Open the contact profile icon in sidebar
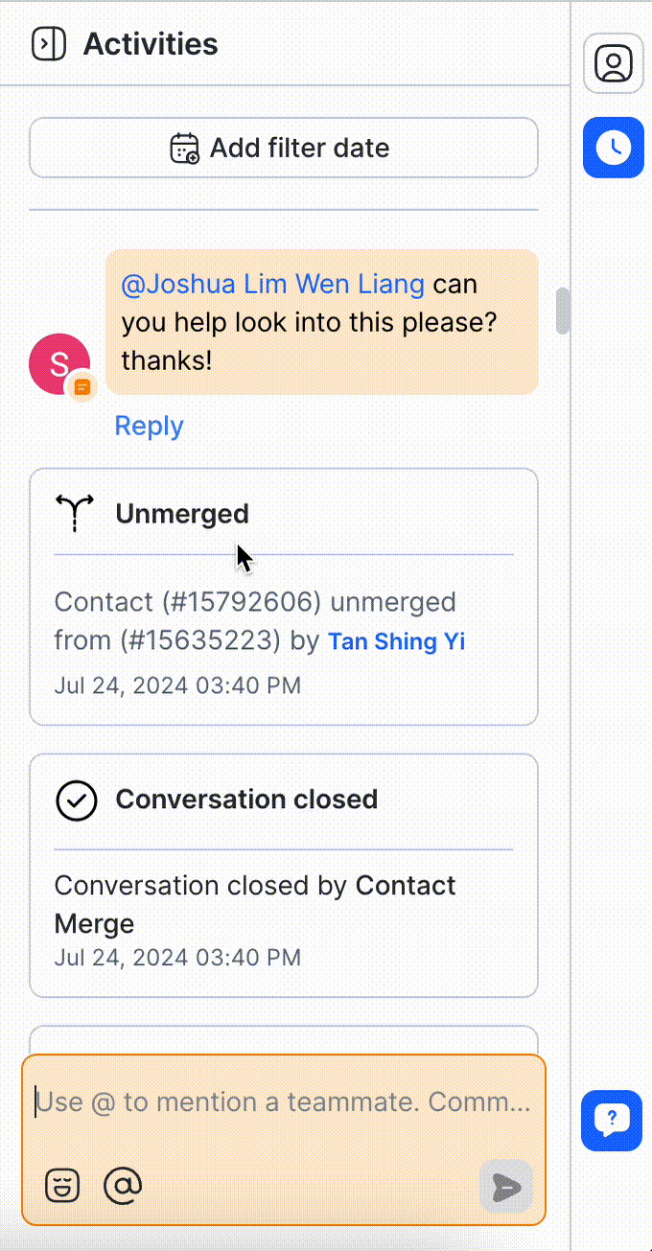Screen dimensions: 652x1251 click(x=614, y=63)
